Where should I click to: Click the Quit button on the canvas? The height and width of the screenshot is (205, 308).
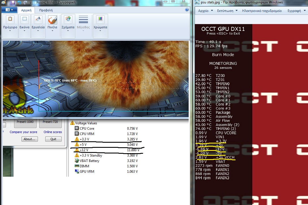53,139
